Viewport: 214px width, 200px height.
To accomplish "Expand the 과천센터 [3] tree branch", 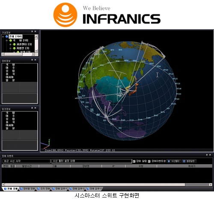I will [10, 44].
